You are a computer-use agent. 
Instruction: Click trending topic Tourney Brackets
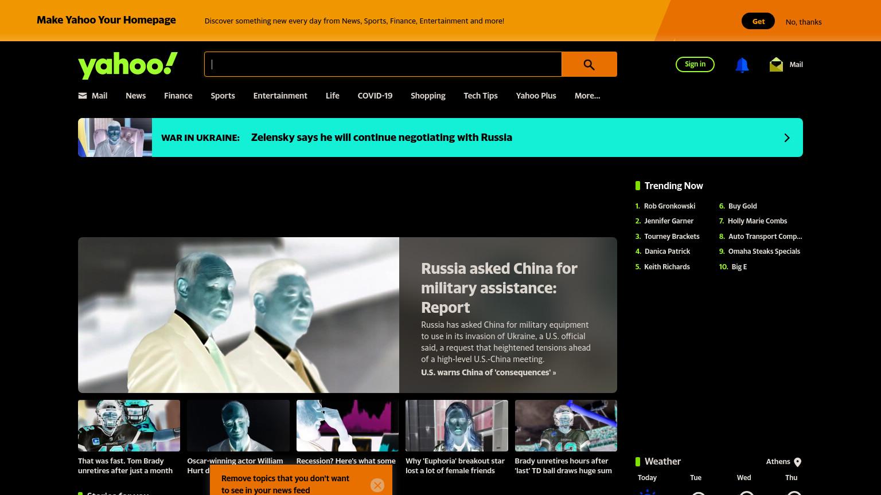pos(672,237)
